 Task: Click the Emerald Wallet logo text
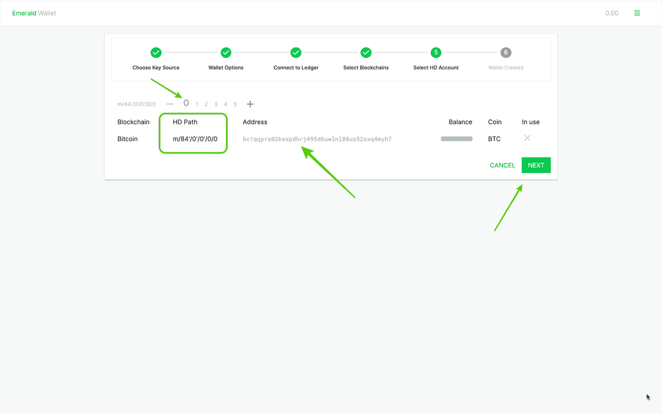tap(34, 13)
